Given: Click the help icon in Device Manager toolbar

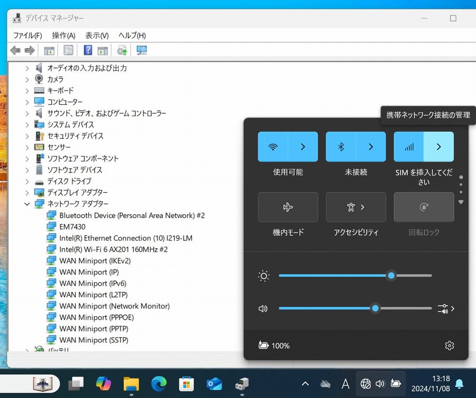Looking at the screenshot, I should [88, 50].
